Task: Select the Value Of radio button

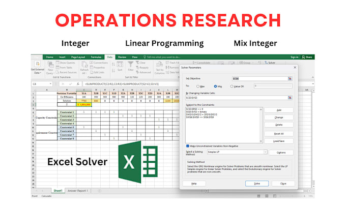Action: pos(232,86)
